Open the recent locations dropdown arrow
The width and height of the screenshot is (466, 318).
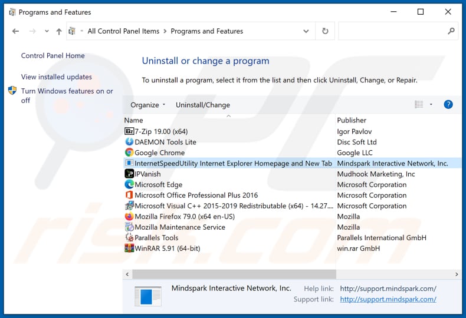(x=47, y=31)
